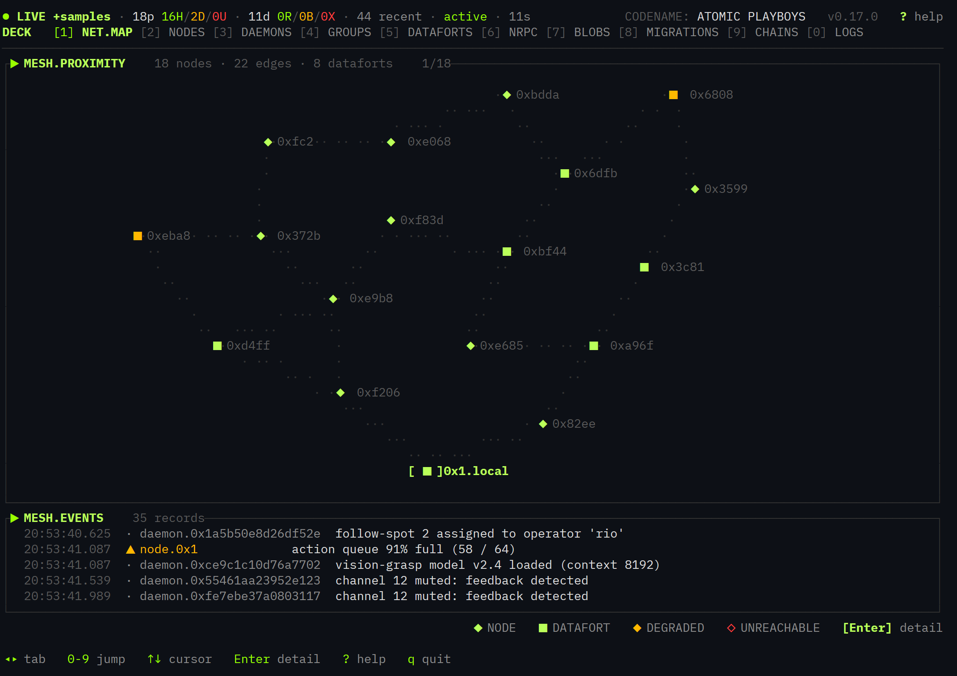Select the 0x3c81 datafort square
Viewport: 957px width, 676px height.
644,267
